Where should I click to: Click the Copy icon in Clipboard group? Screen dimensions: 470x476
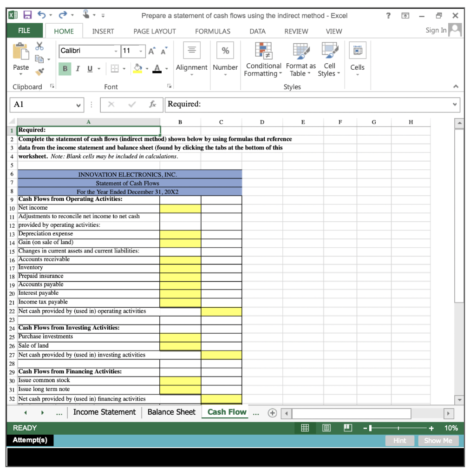pos(39,59)
